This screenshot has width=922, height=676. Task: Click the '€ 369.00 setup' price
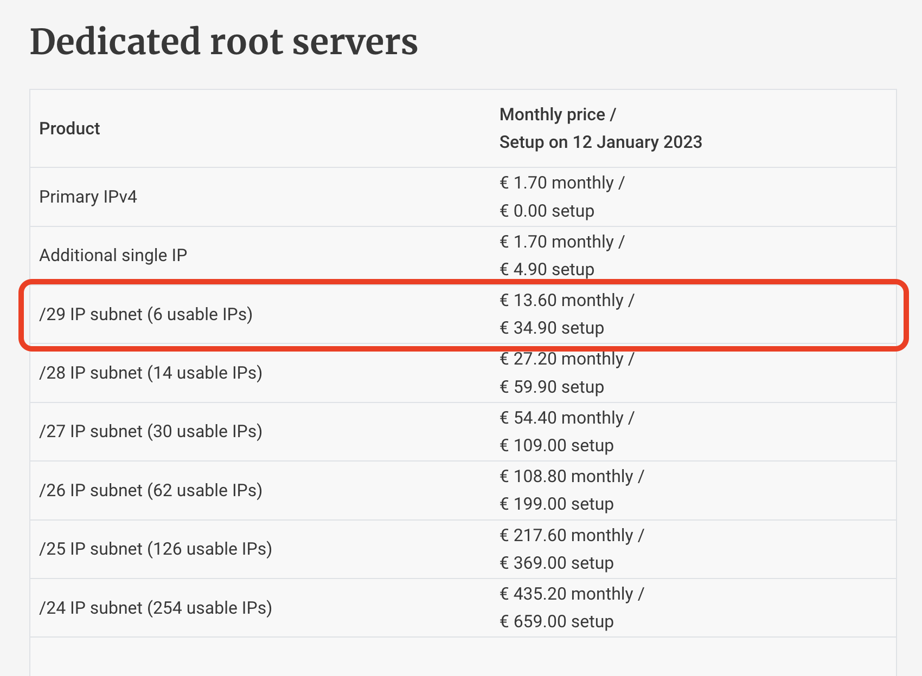pyautogui.click(x=556, y=563)
